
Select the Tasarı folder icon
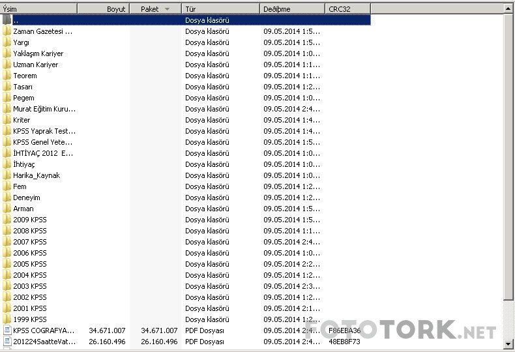pos(7,87)
